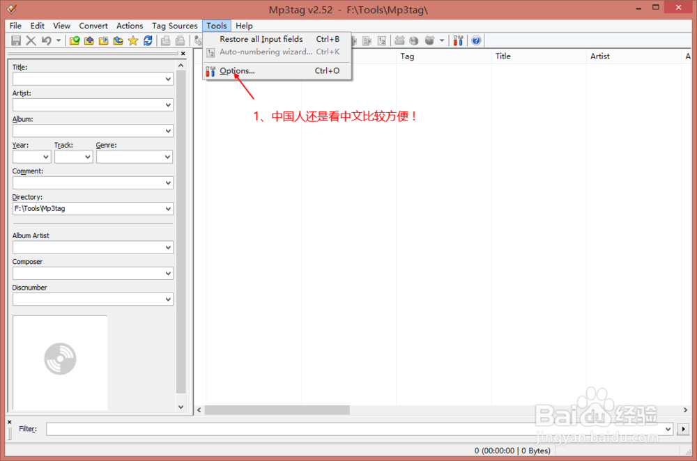Expand the Year field dropdown
The image size is (697, 461).
click(x=46, y=157)
